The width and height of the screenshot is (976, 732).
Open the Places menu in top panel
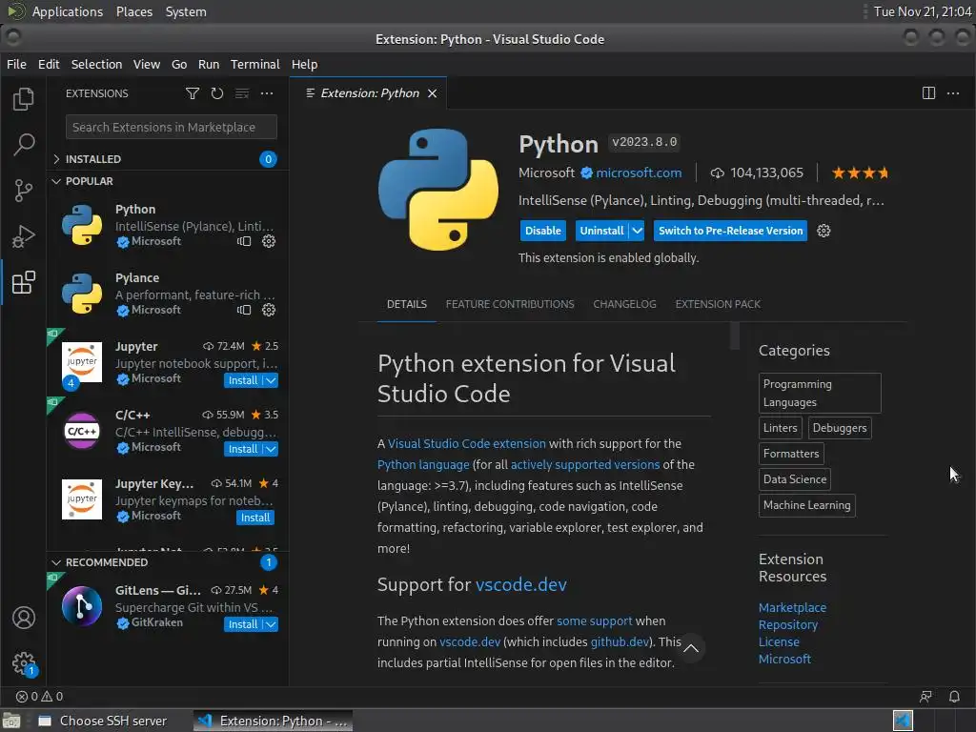[x=133, y=11]
